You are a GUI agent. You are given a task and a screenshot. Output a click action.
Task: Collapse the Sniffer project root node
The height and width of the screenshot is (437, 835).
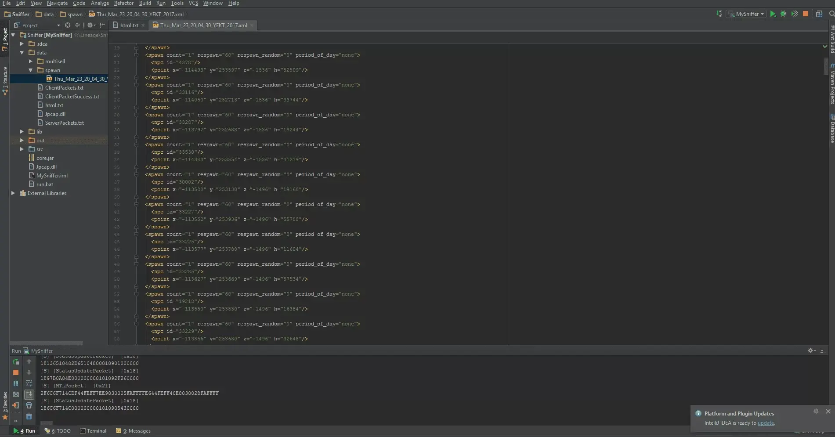click(x=13, y=35)
